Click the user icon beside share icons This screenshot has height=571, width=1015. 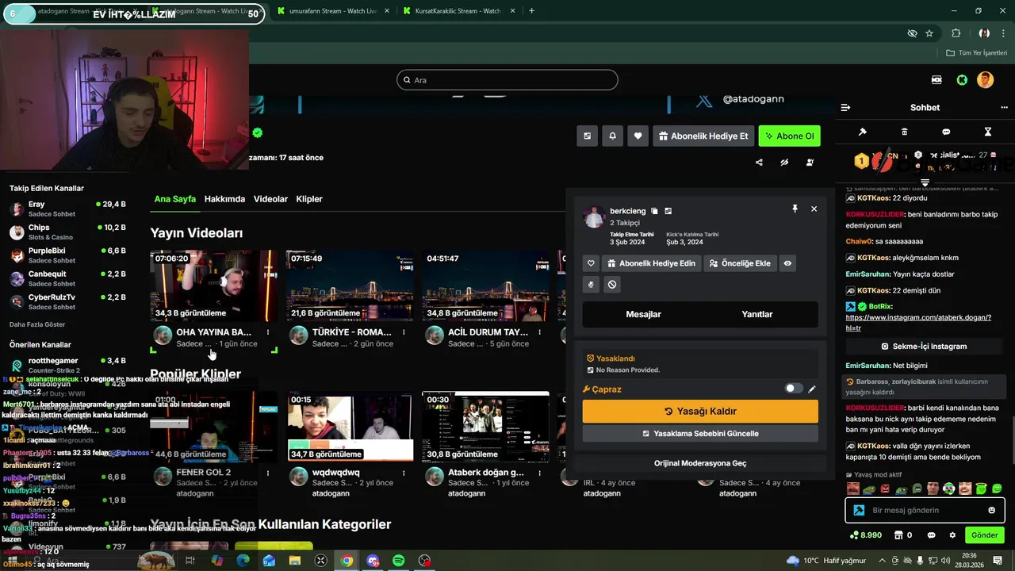pos(810,163)
